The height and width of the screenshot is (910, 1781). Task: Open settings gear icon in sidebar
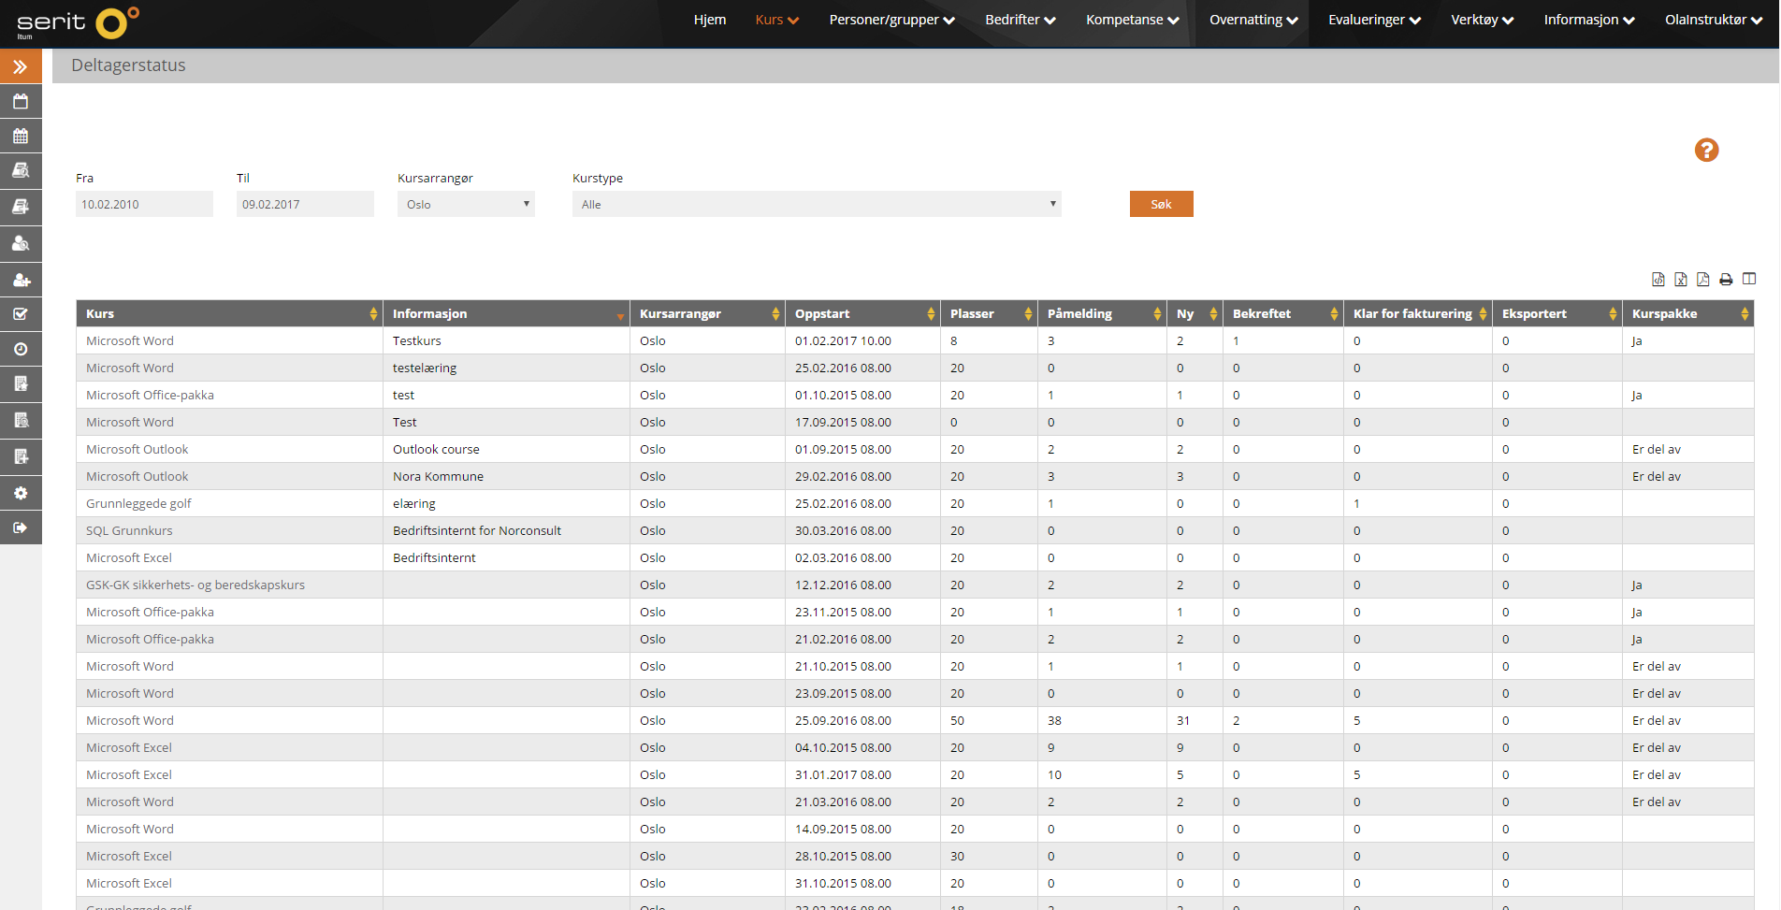coord(21,493)
